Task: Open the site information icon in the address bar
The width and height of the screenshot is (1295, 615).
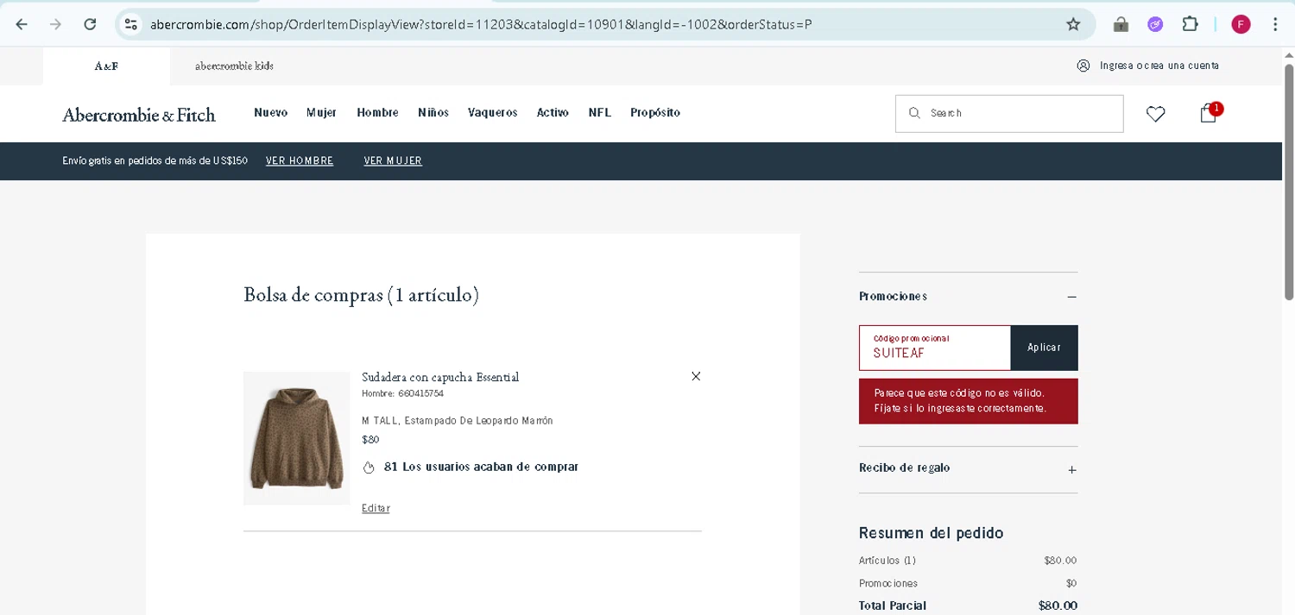Action: 130,24
